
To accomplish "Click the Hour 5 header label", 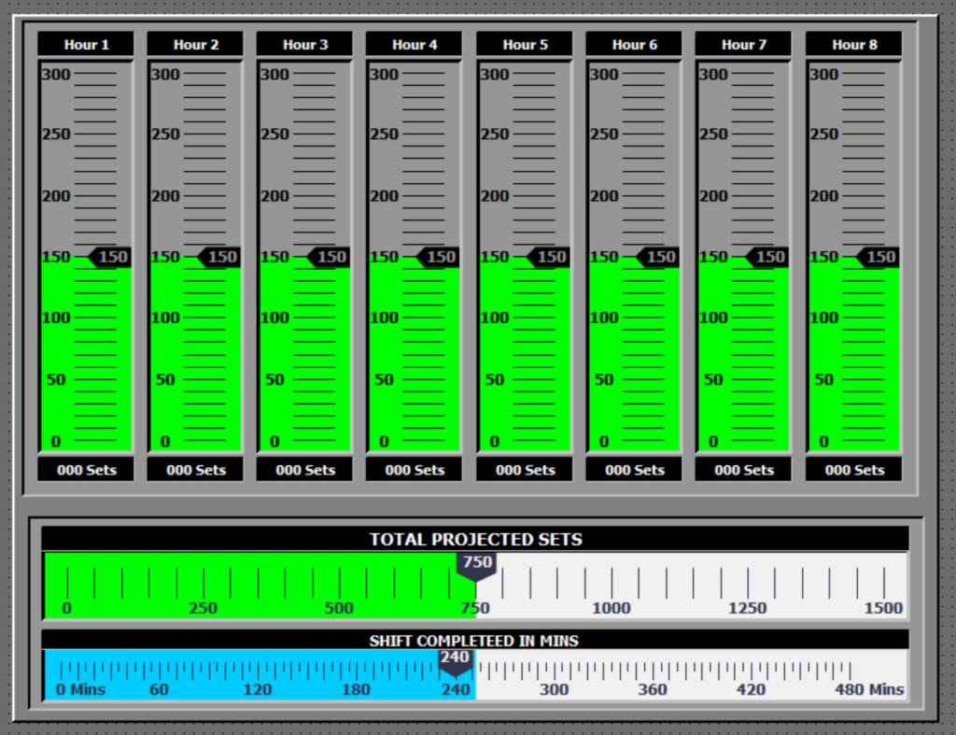I will (x=525, y=45).
